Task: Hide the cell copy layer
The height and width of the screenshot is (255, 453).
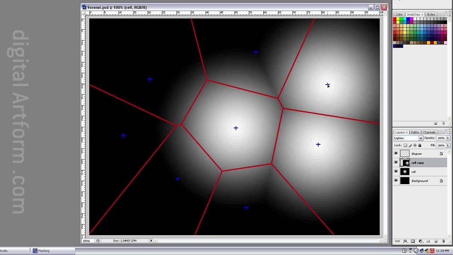Action: [396, 163]
